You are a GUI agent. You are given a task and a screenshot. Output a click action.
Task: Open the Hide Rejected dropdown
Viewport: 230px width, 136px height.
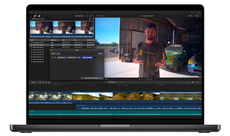[80, 16]
